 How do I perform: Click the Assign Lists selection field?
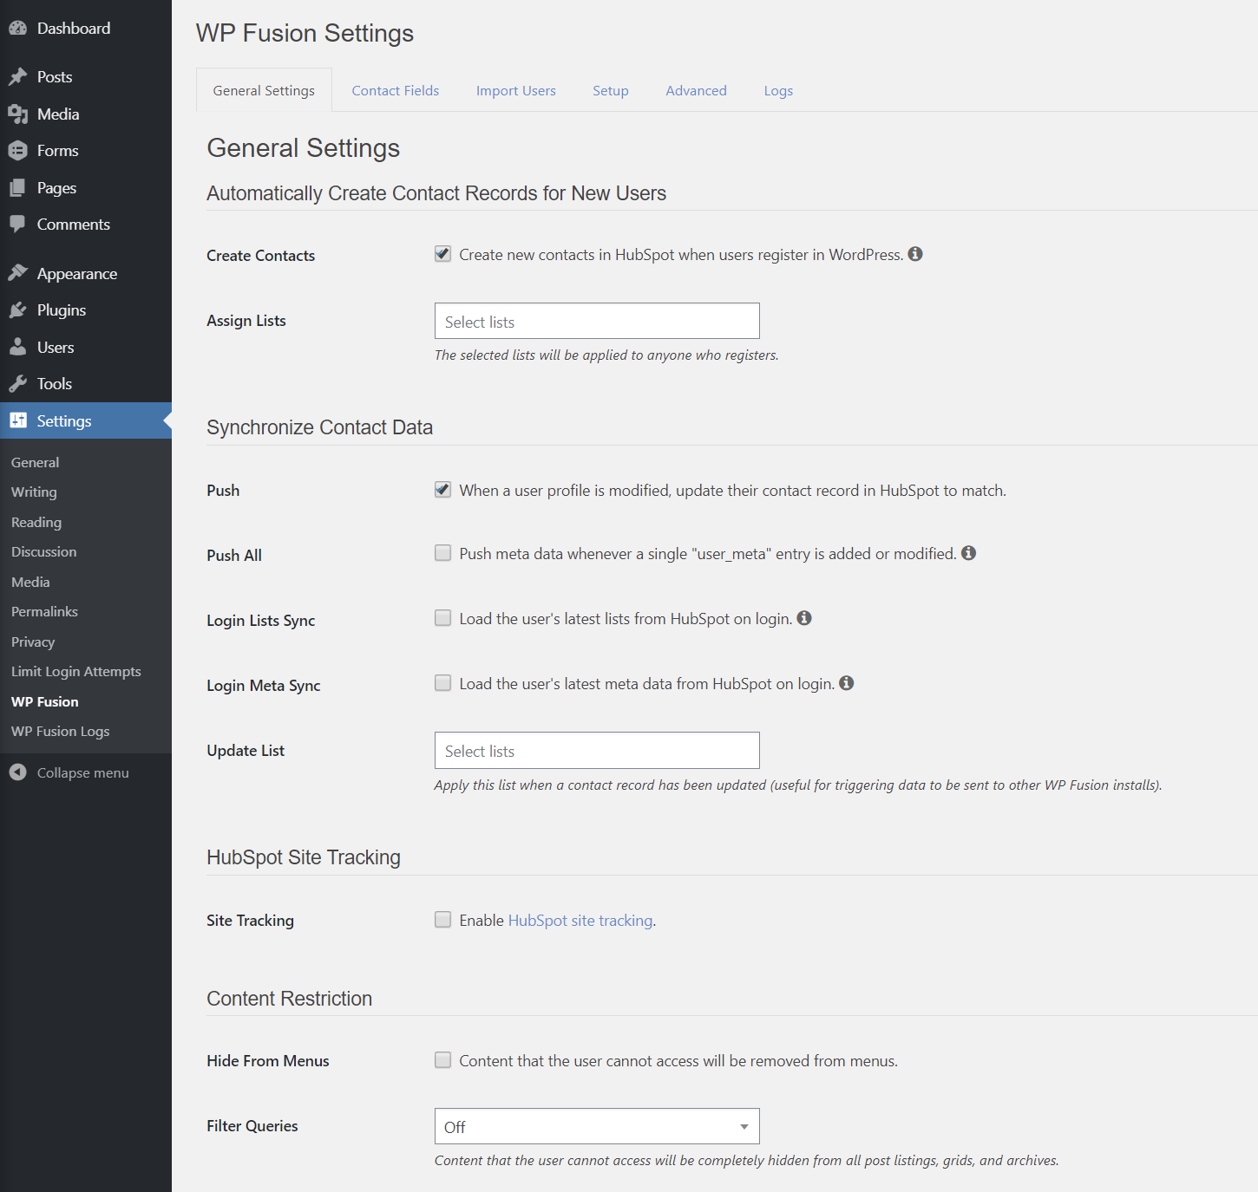coord(596,321)
